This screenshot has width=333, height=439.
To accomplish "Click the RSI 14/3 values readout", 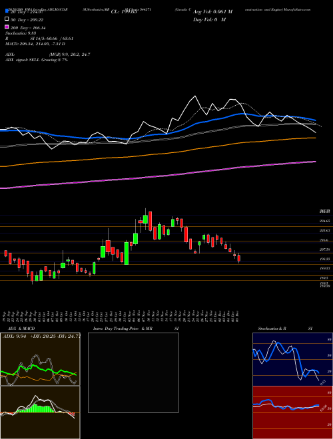I will (x=39, y=39).
